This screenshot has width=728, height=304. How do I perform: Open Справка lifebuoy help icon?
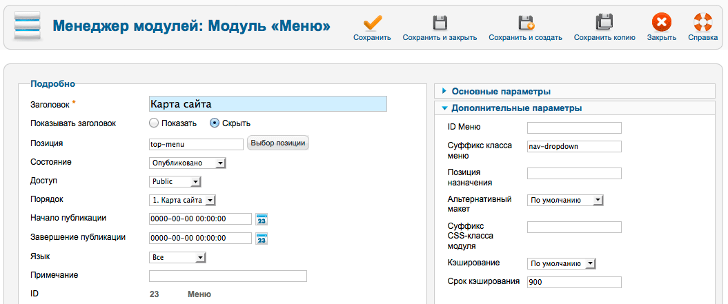pos(702,23)
